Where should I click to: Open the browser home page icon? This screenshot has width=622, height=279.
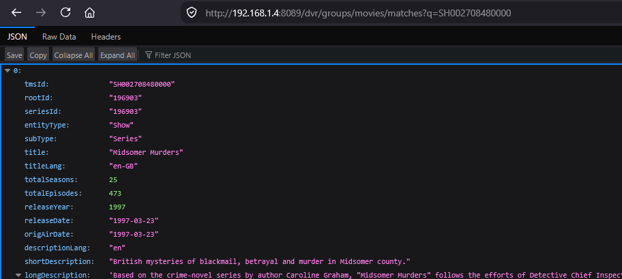pyautogui.click(x=89, y=13)
